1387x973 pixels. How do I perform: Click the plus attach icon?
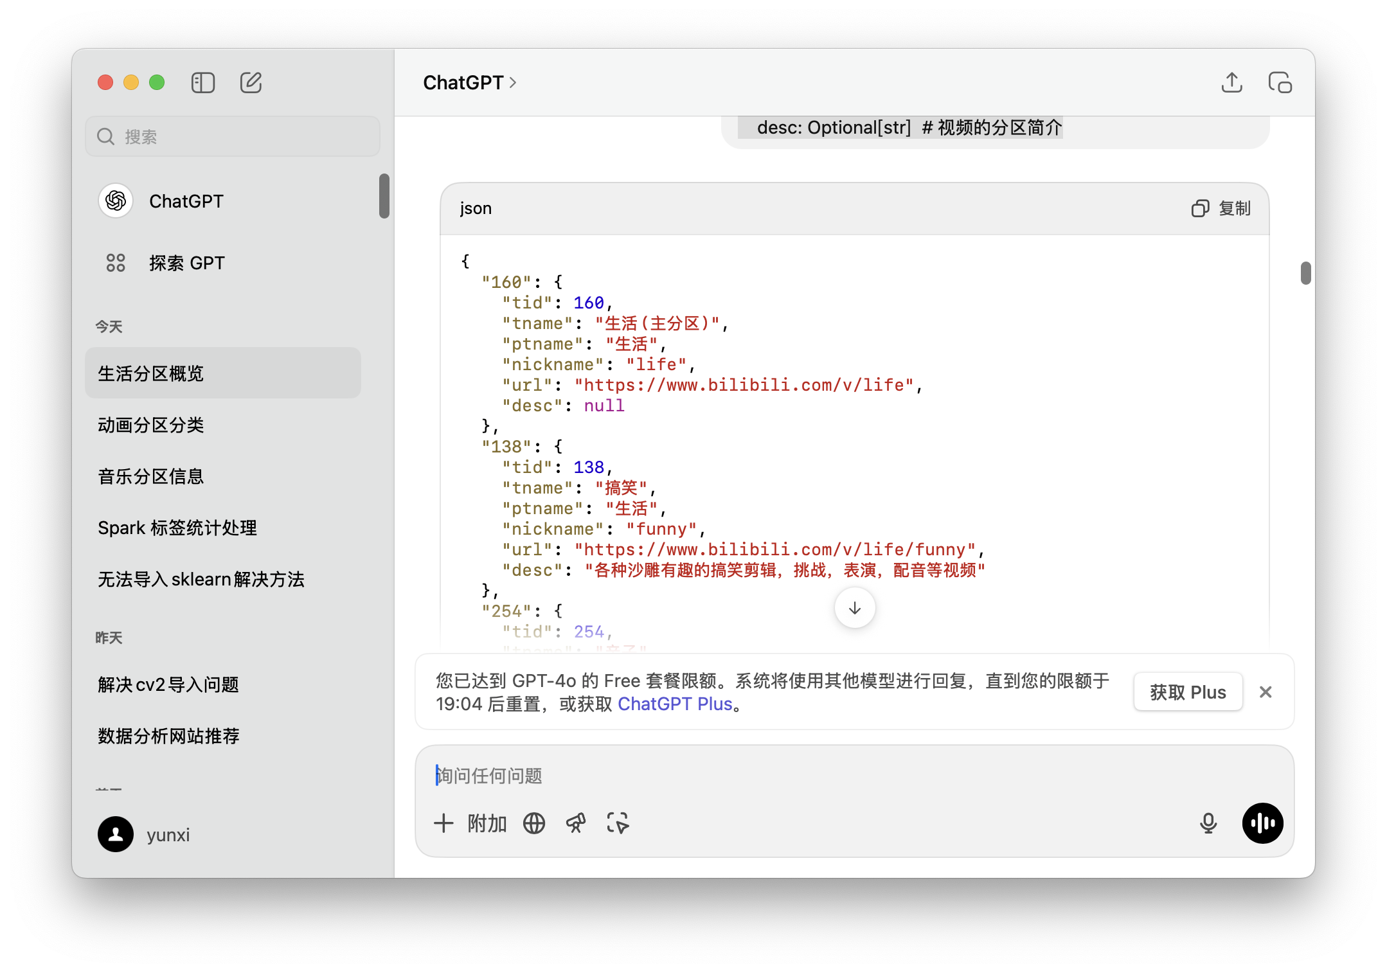point(443,823)
